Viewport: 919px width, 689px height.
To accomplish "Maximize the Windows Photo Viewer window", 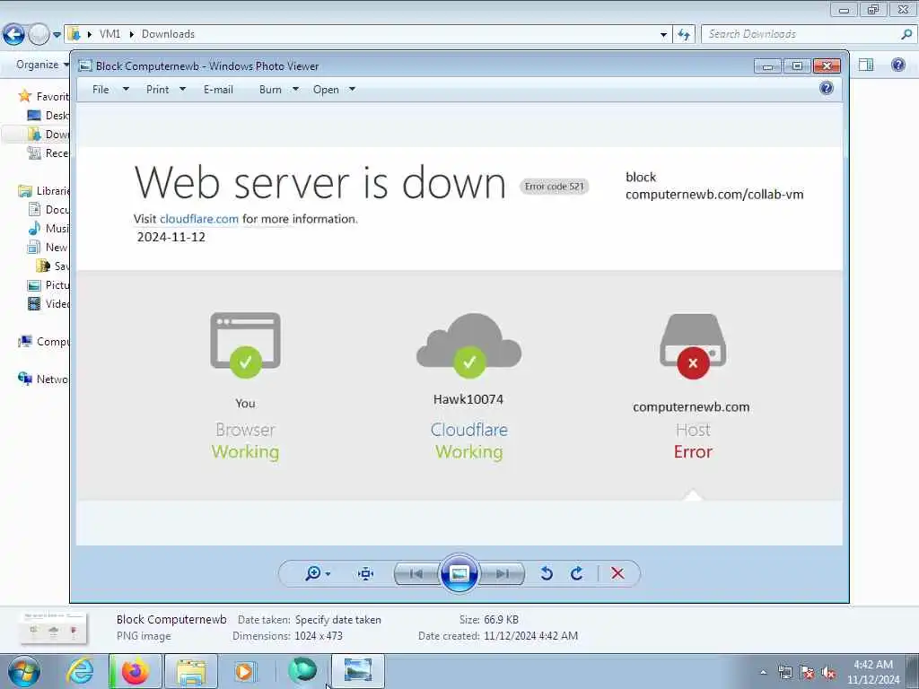I will click(797, 65).
